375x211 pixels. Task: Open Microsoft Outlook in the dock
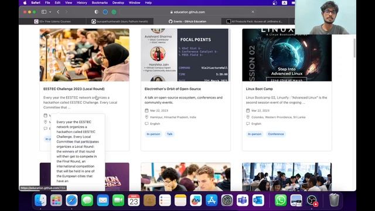pyautogui.click(x=258, y=200)
